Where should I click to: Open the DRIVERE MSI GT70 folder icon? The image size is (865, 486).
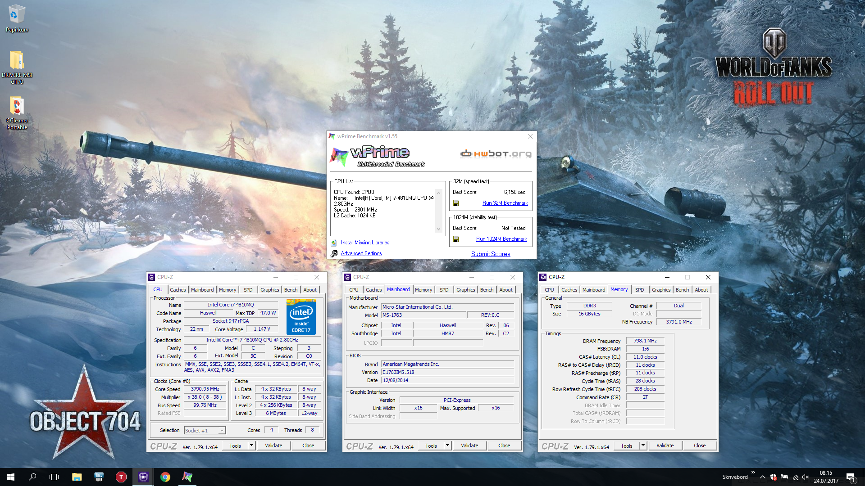17,67
